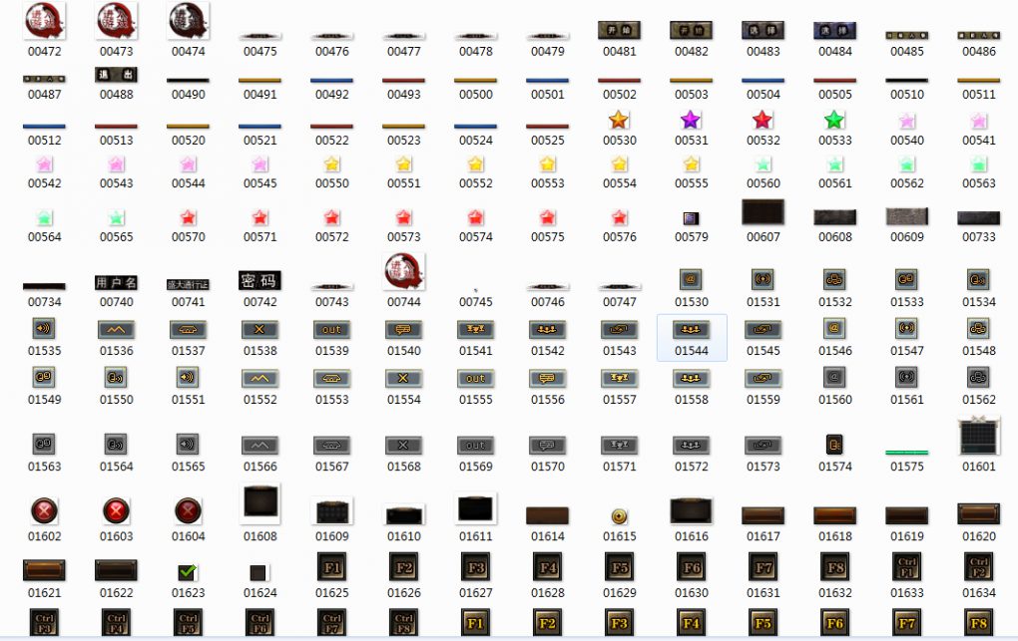
Task: Select the red X button image 01602
Action: tap(45, 511)
